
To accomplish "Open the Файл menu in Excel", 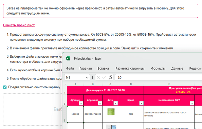I will coord(70,69).
